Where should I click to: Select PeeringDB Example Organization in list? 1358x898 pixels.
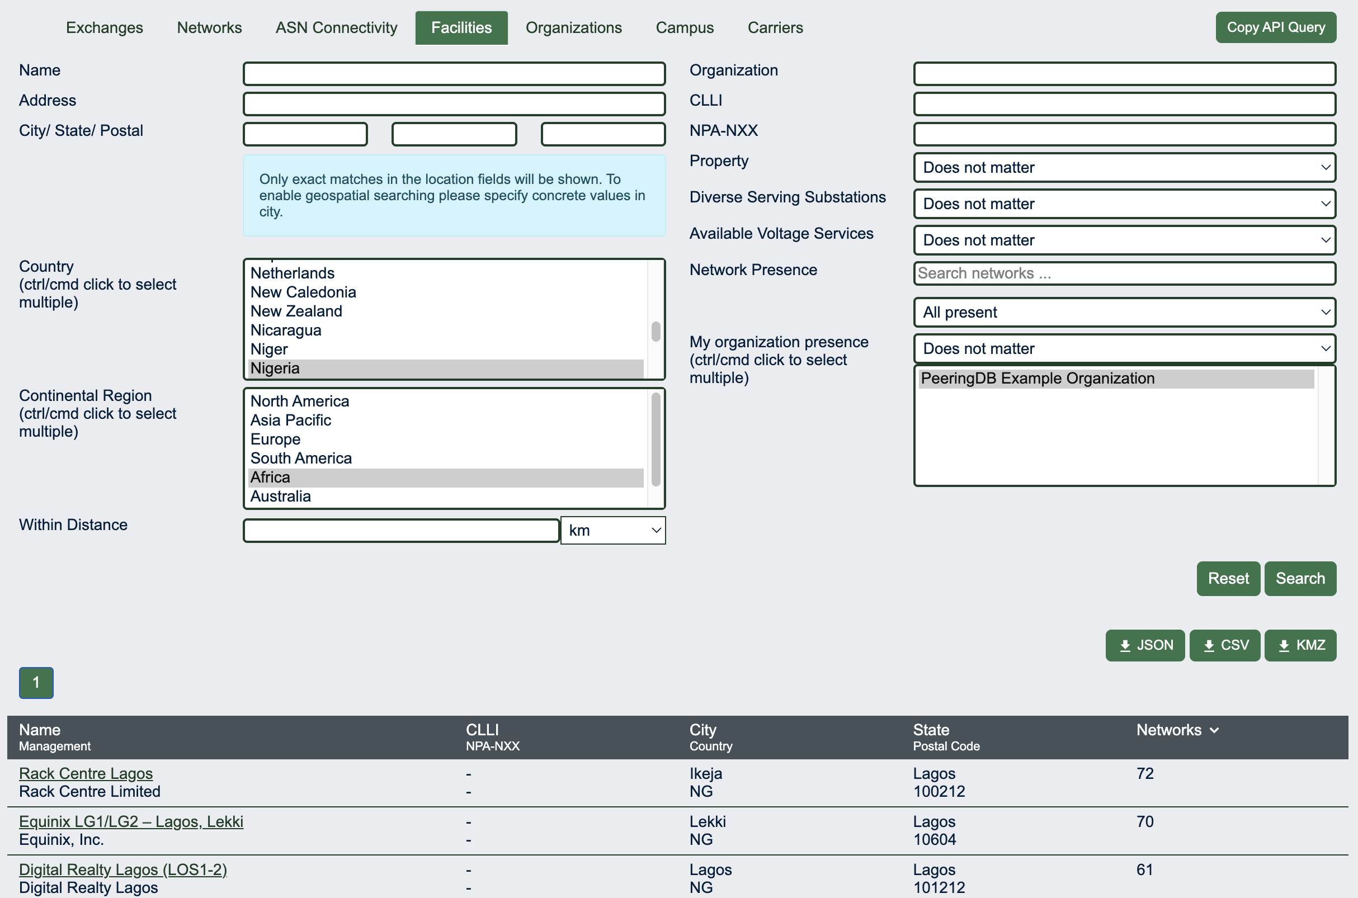point(1116,379)
